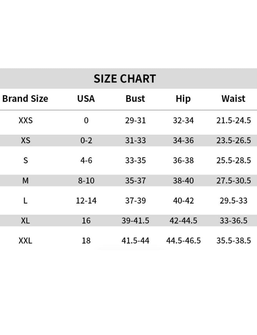
Task: Click the Brand Size column header
Action: pos(25,98)
